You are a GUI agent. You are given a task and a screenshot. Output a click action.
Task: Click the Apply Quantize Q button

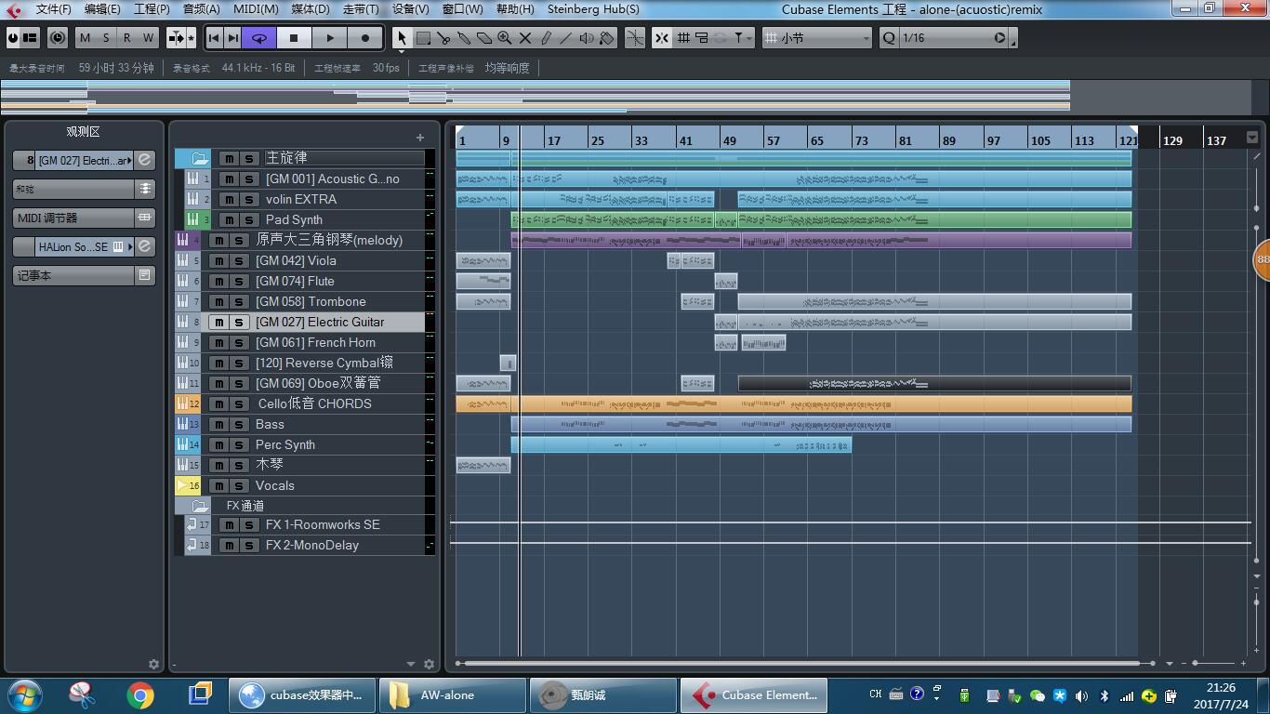point(889,38)
